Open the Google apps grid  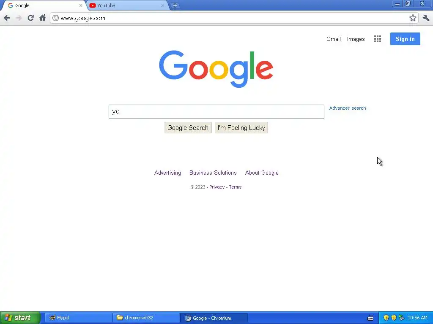point(378,39)
